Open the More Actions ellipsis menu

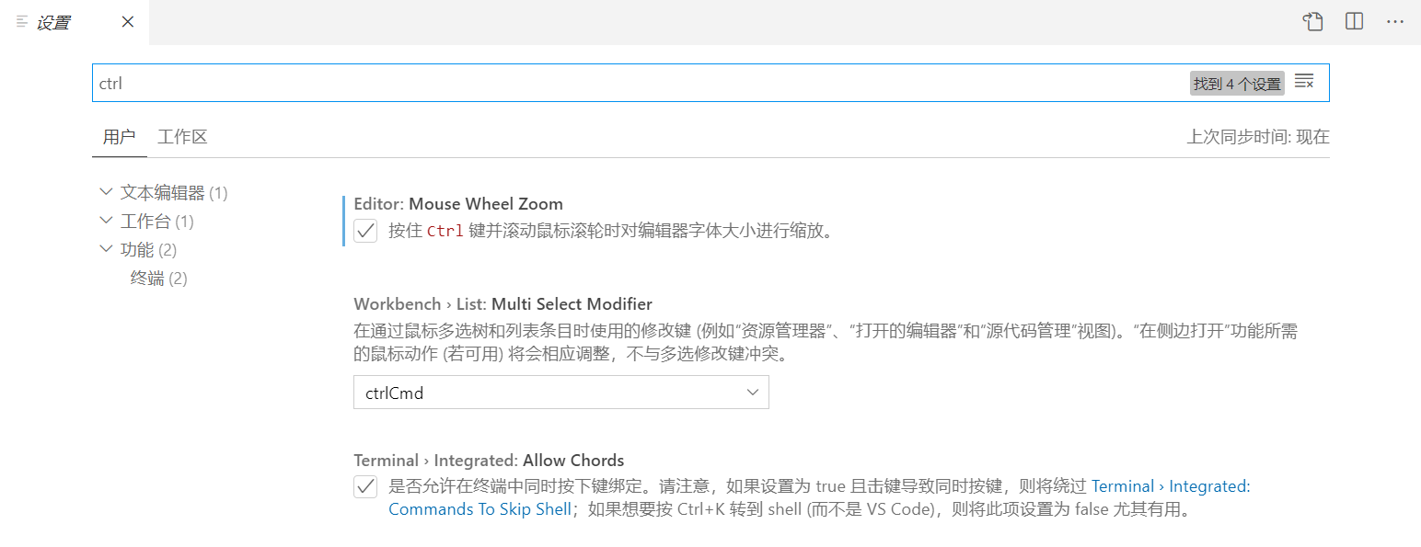coord(1395,22)
